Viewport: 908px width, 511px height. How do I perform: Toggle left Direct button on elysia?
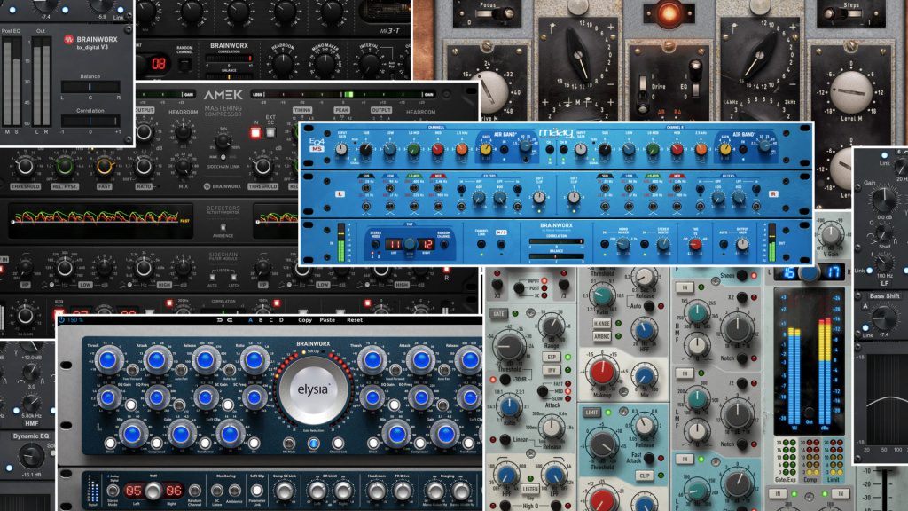point(110,444)
